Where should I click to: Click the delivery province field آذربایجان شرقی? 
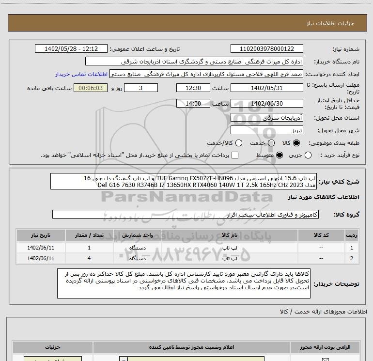click(x=266, y=118)
